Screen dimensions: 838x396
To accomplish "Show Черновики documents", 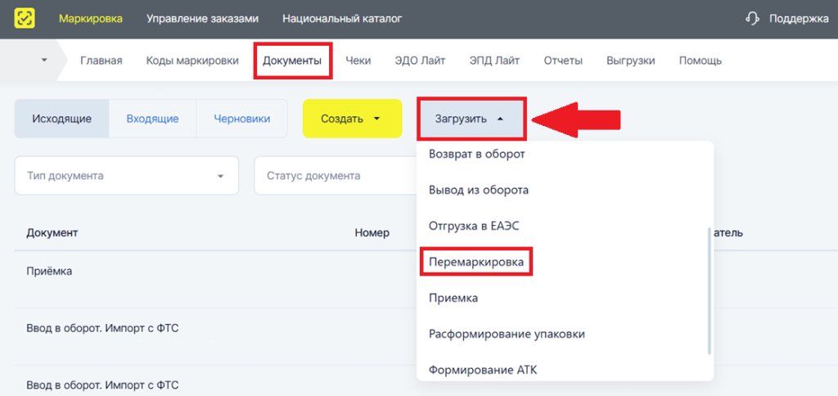I will [242, 119].
